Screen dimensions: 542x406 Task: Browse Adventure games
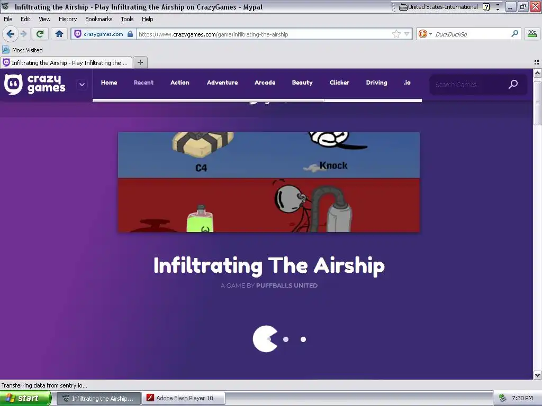click(222, 82)
